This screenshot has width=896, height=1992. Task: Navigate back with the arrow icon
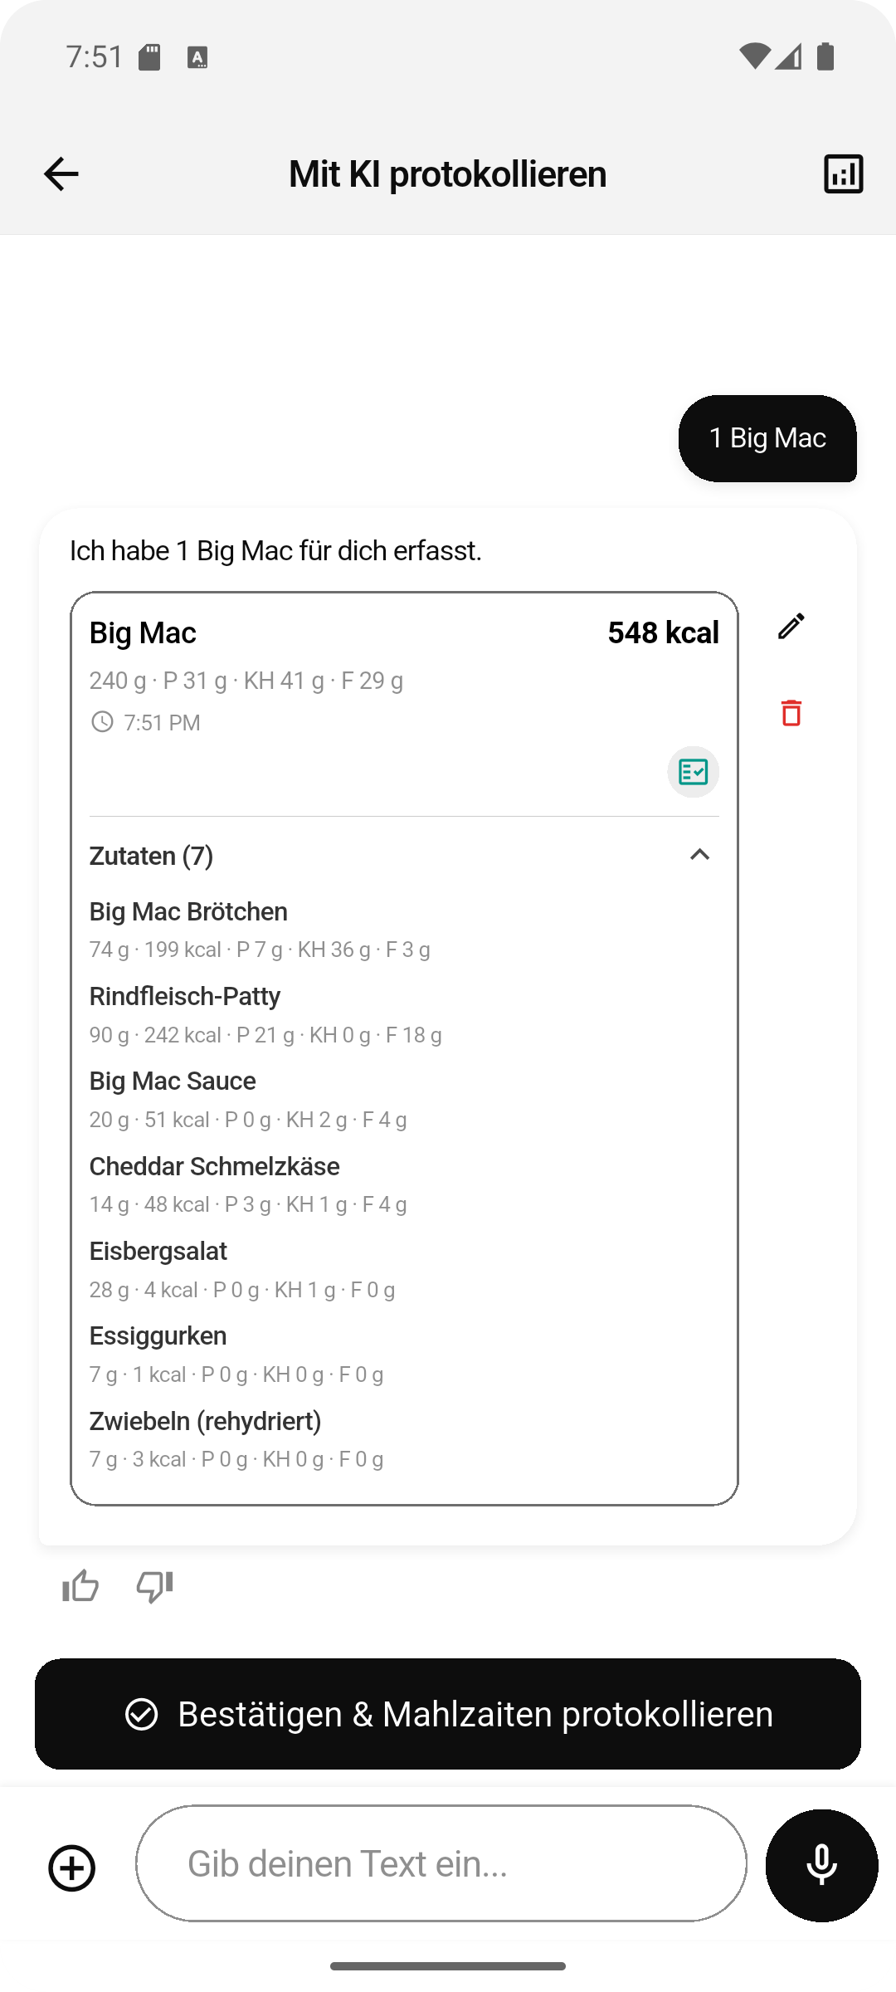[x=58, y=173]
